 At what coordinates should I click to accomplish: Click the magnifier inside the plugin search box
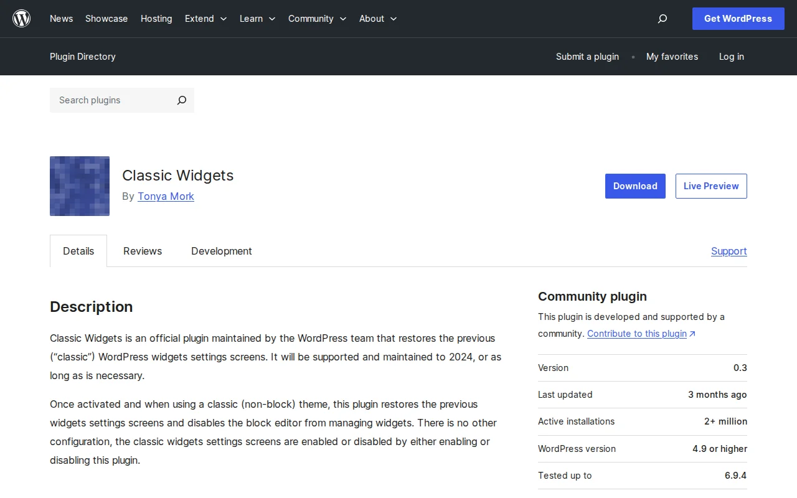click(x=181, y=100)
